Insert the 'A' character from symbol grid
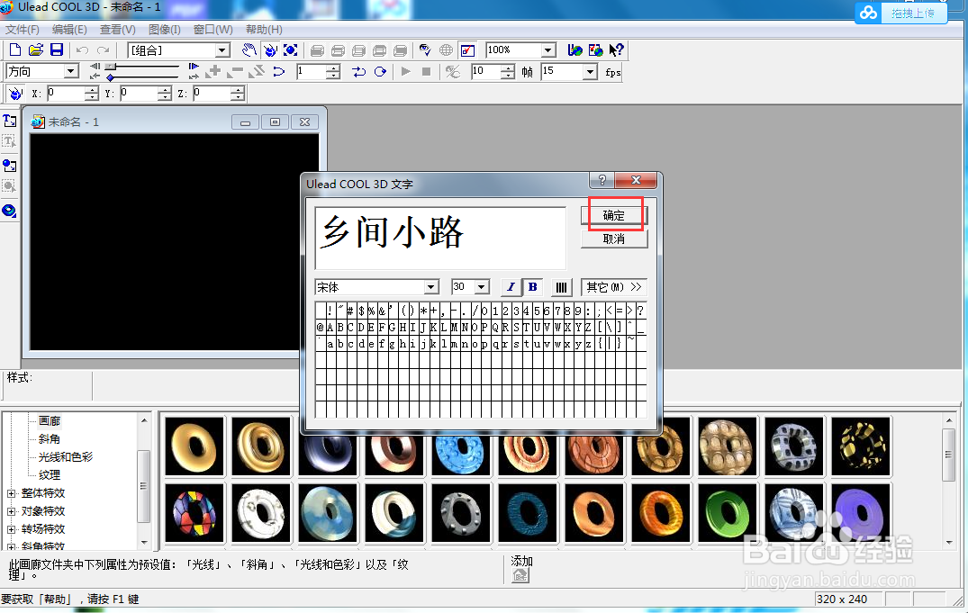Viewport: 968px width, 613px height. click(x=330, y=327)
